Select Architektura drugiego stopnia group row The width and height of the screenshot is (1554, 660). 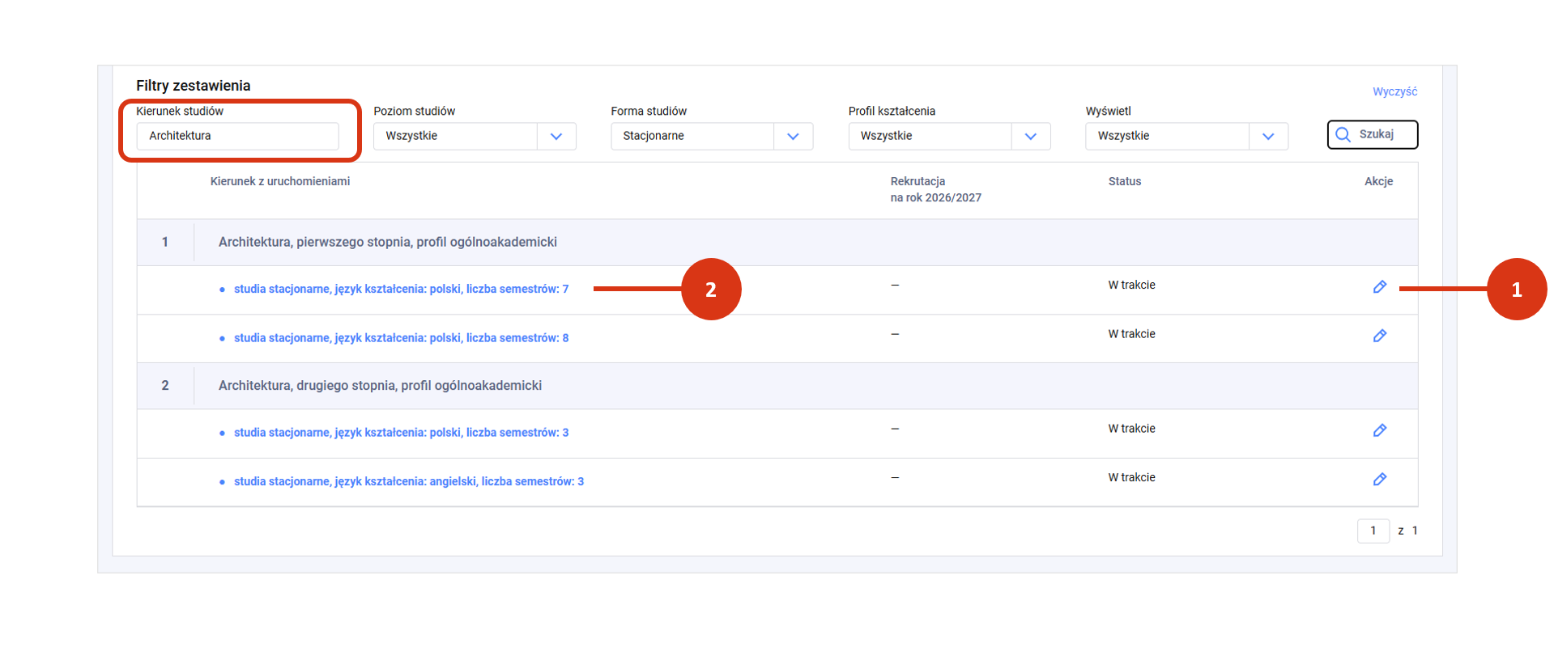click(x=380, y=386)
